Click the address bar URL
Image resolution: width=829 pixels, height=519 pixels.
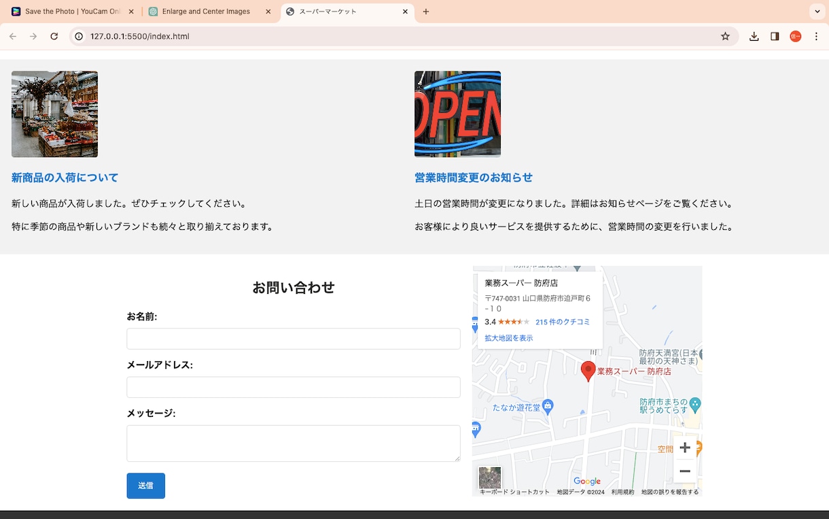point(140,37)
